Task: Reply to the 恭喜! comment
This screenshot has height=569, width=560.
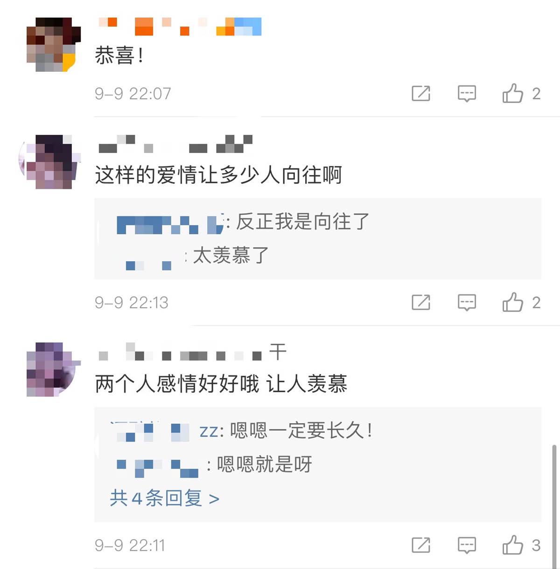Action: [x=467, y=93]
